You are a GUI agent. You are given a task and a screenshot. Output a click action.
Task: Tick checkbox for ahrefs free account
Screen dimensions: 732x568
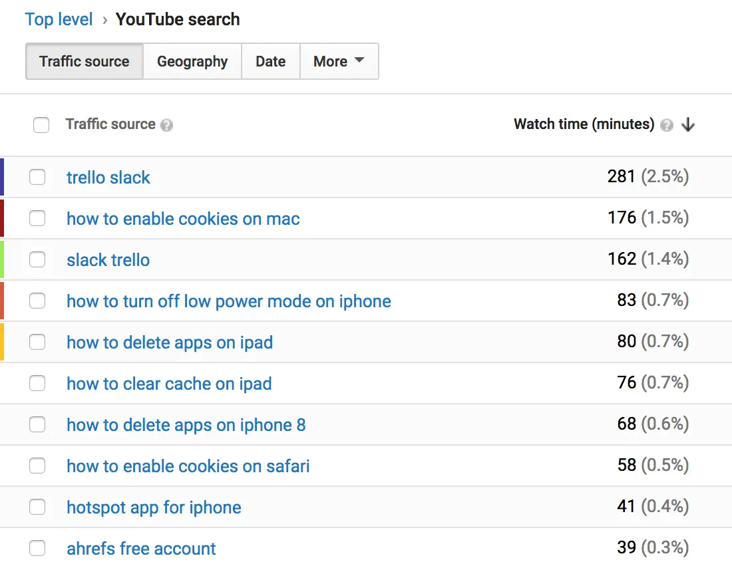[37, 548]
